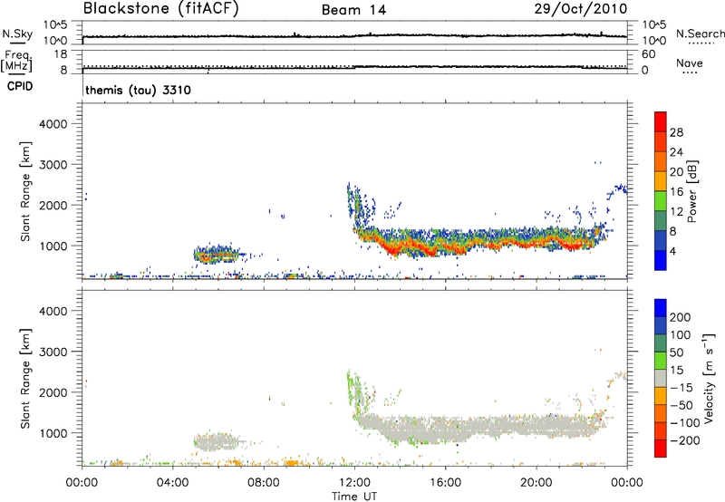Click the N.Search legend label
Viewport: 725px width, 502px height.
[700, 34]
